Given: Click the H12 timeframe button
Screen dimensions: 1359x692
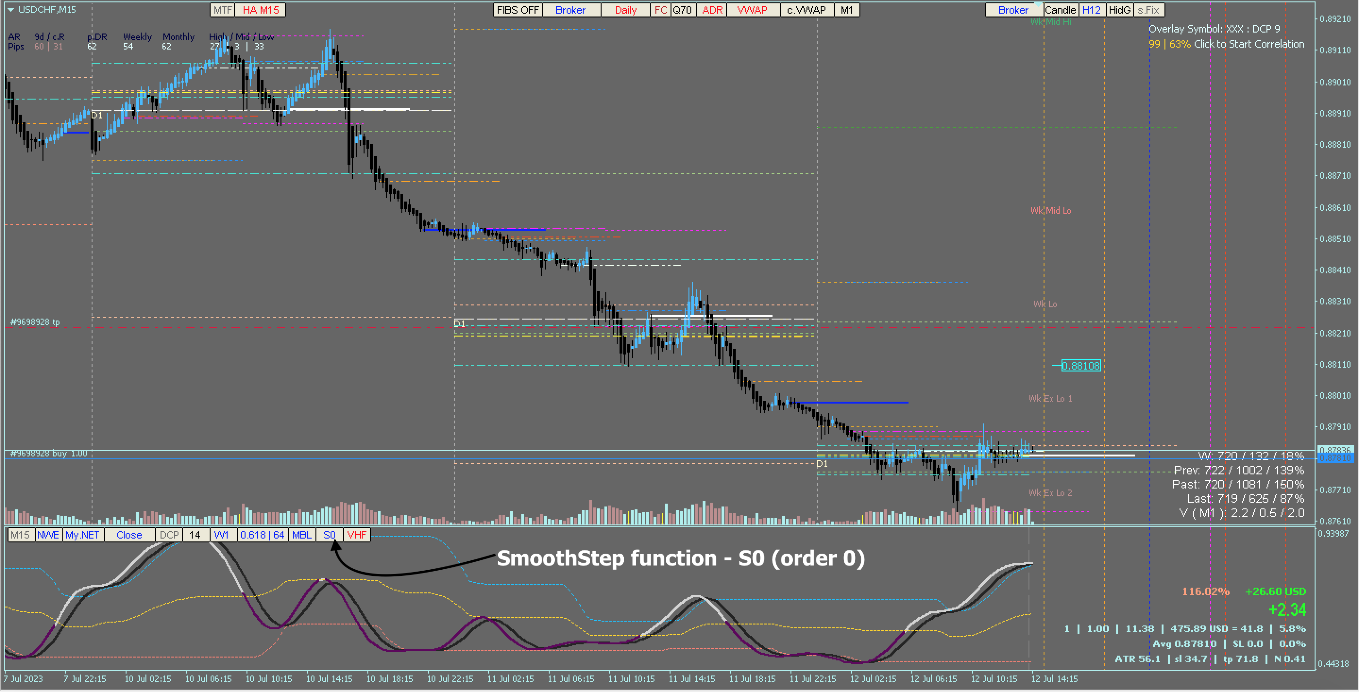Looking at the screenshot, I should pyautogui.click(x=1092, y=10).
